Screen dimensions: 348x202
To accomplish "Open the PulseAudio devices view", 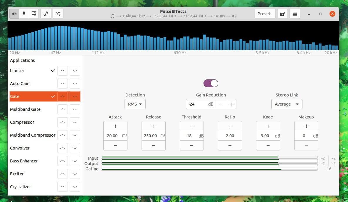I will (34, 13).
